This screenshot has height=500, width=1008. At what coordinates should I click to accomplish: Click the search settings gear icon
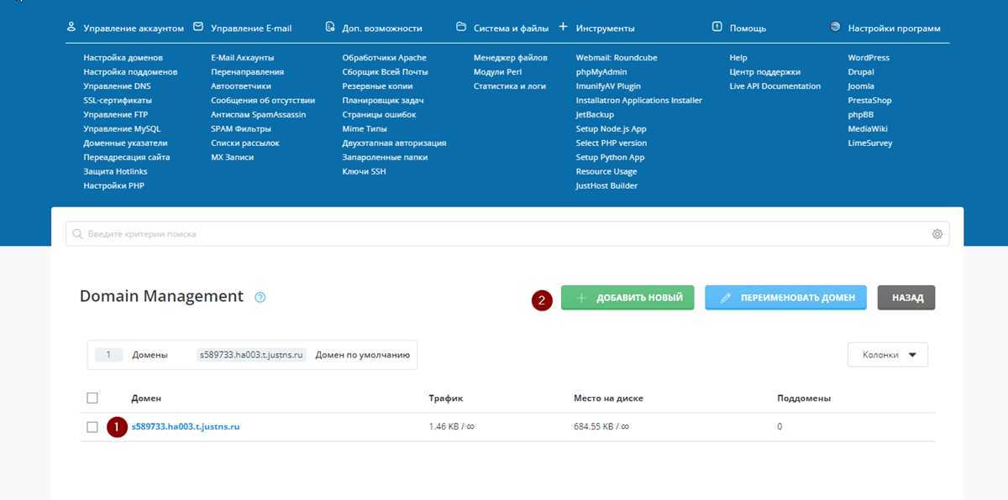937,234
